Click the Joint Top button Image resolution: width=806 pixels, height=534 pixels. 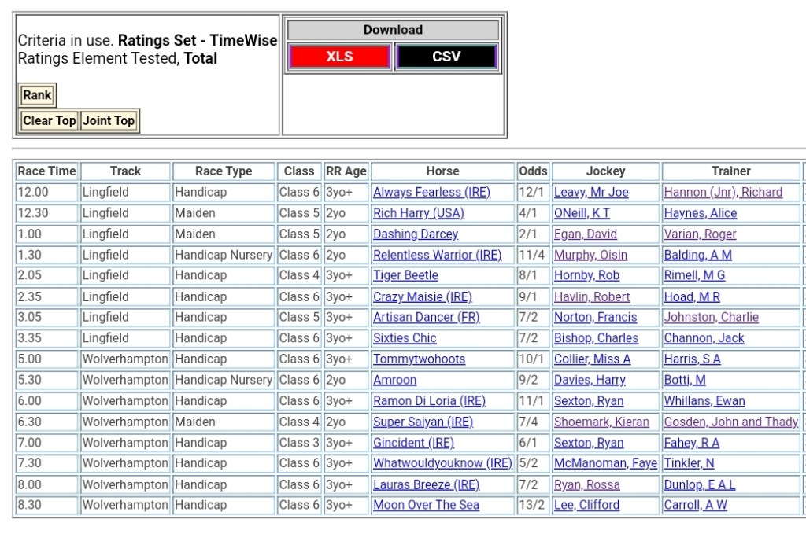(109, 121)
